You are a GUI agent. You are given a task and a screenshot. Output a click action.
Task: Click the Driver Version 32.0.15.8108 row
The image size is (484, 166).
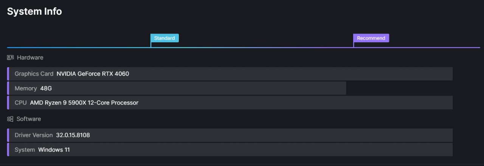point(230,135)
